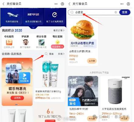Open 优酷SVIP年卡 product thumbnail
Image resolution: width=134 pixels, height=122 pixels.
83,91
